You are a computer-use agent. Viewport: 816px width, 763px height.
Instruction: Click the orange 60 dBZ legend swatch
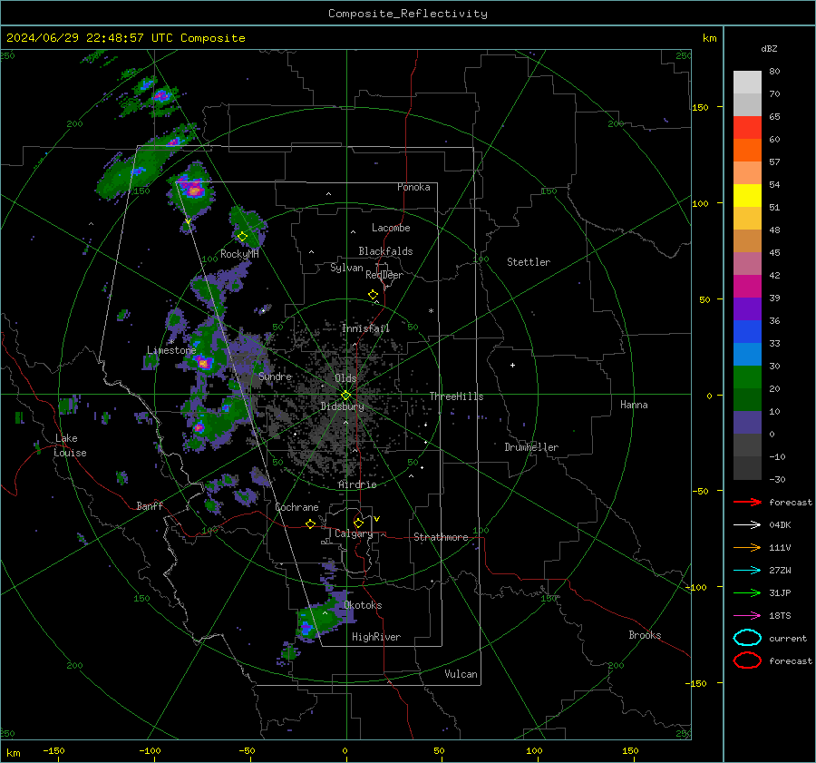pyautogui.click(x=747, y=150)
